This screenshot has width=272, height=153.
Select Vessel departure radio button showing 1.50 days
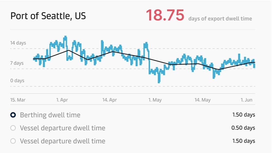pos(13,141)
